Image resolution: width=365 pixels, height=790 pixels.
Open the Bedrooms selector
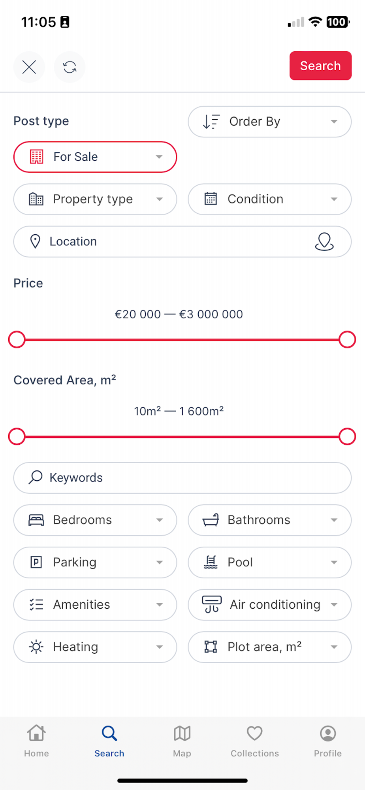95,520
